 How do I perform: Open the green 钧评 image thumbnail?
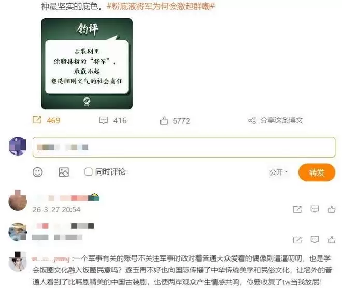click(x=87, y=64)
